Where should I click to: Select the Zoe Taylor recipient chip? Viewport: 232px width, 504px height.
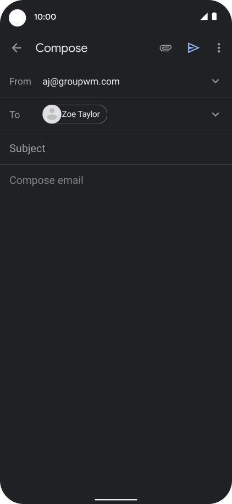[x=75, y=114]
